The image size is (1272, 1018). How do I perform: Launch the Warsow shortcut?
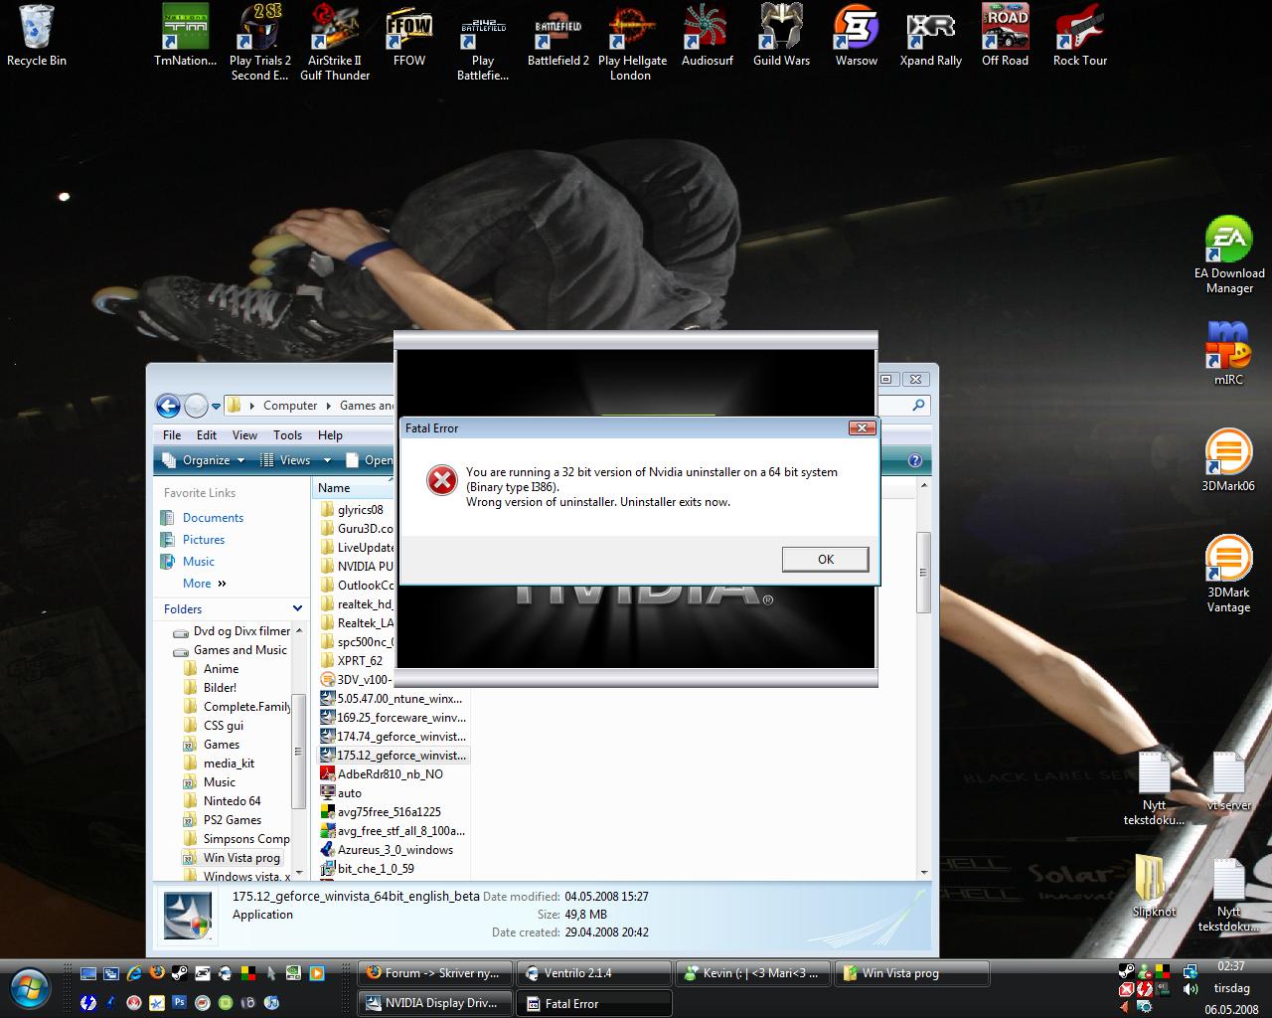(x=857, y=36)
